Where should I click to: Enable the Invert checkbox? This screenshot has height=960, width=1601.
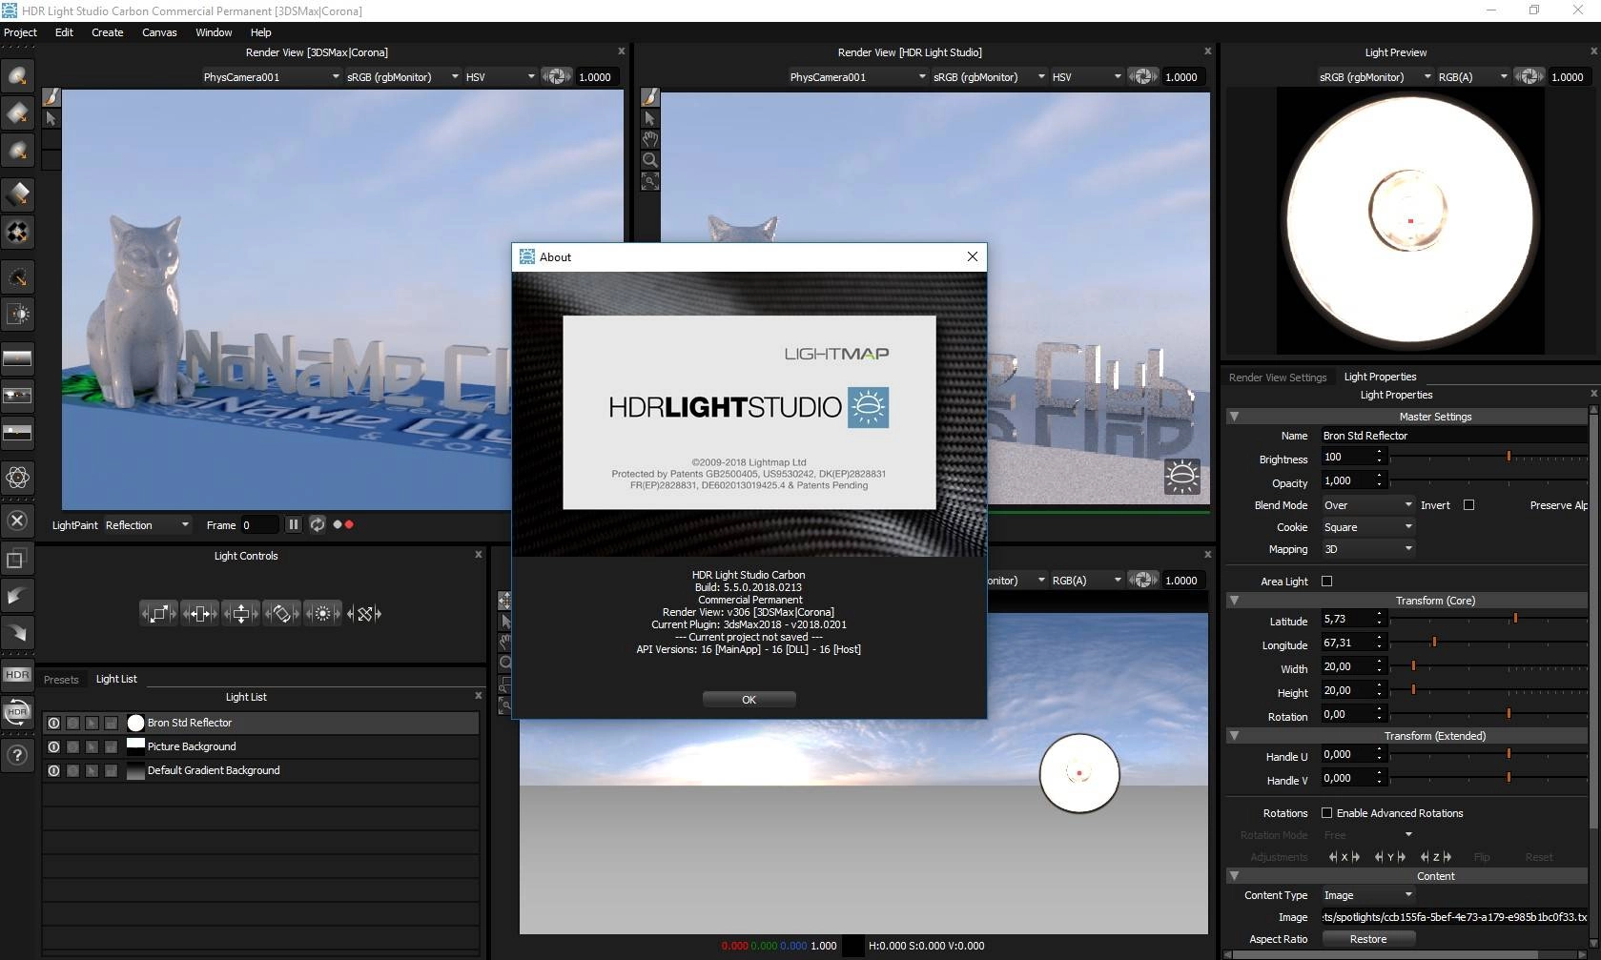(x=1468, y=505)
